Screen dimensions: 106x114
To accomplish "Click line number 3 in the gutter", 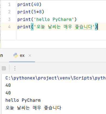I will pyautogui.click(x=9, y=19).
